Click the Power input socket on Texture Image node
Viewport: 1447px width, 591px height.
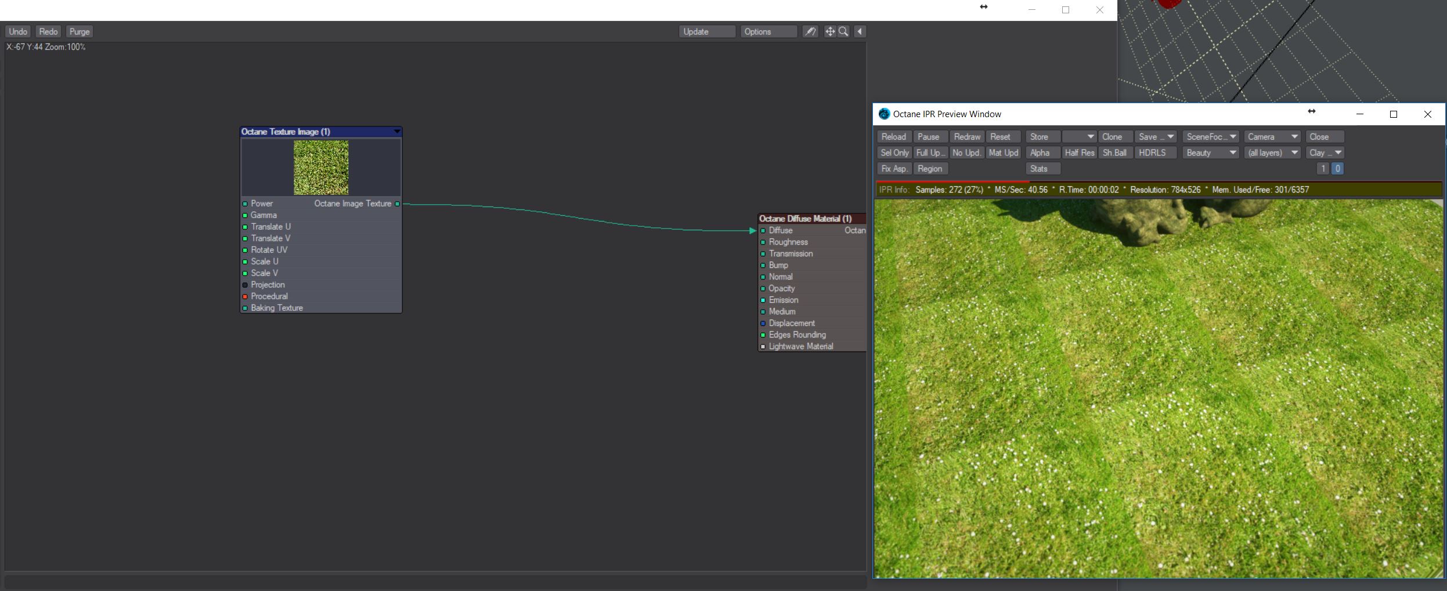[245, 204]
